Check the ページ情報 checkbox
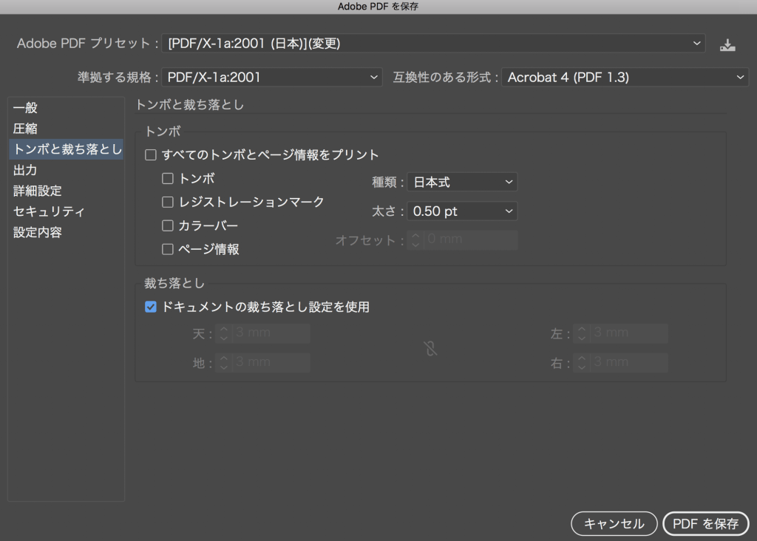Screen dimensions: 757x541 point(168,249)
